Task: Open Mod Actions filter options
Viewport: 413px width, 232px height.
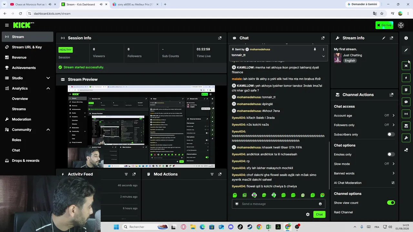Action: point(212,174)
